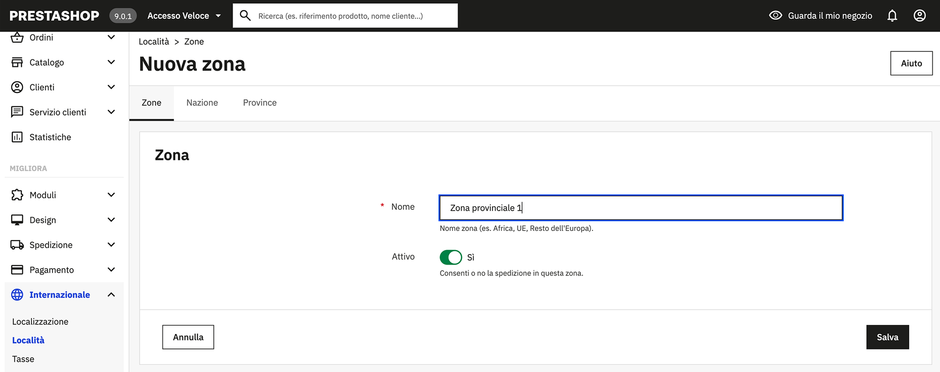Expand the Catalogo menu chevron

111,63
